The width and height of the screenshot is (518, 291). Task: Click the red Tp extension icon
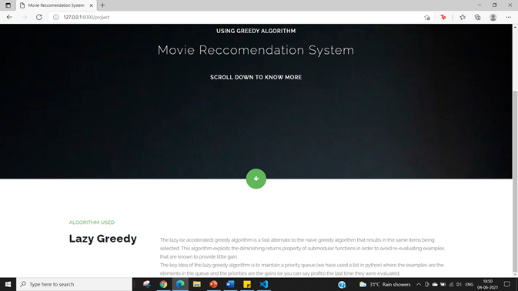[x=443, y=17]
